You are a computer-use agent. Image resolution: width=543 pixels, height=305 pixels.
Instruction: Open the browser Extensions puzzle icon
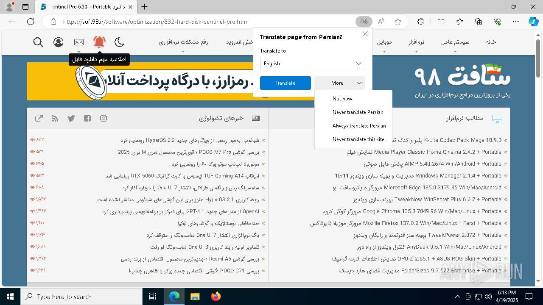(x=420, y=22)
